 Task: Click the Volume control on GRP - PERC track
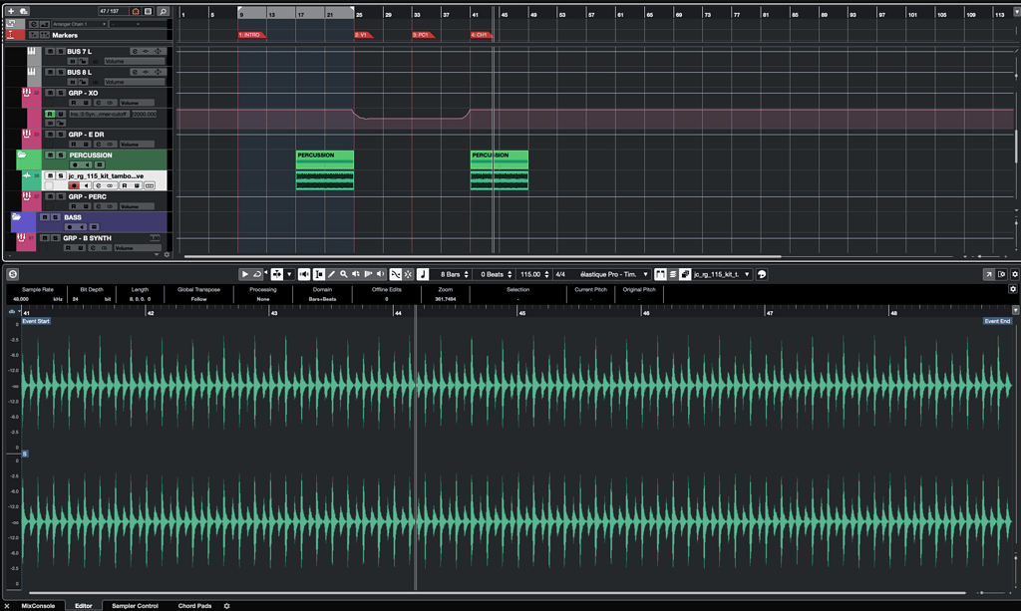click(x=138, y=206)
